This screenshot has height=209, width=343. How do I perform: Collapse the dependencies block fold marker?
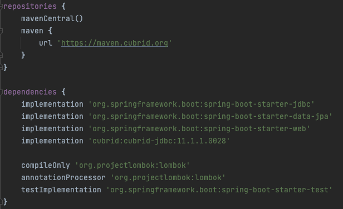point(1,92)
